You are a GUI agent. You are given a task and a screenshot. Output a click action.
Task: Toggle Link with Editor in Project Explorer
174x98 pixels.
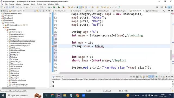click(38, 11)
